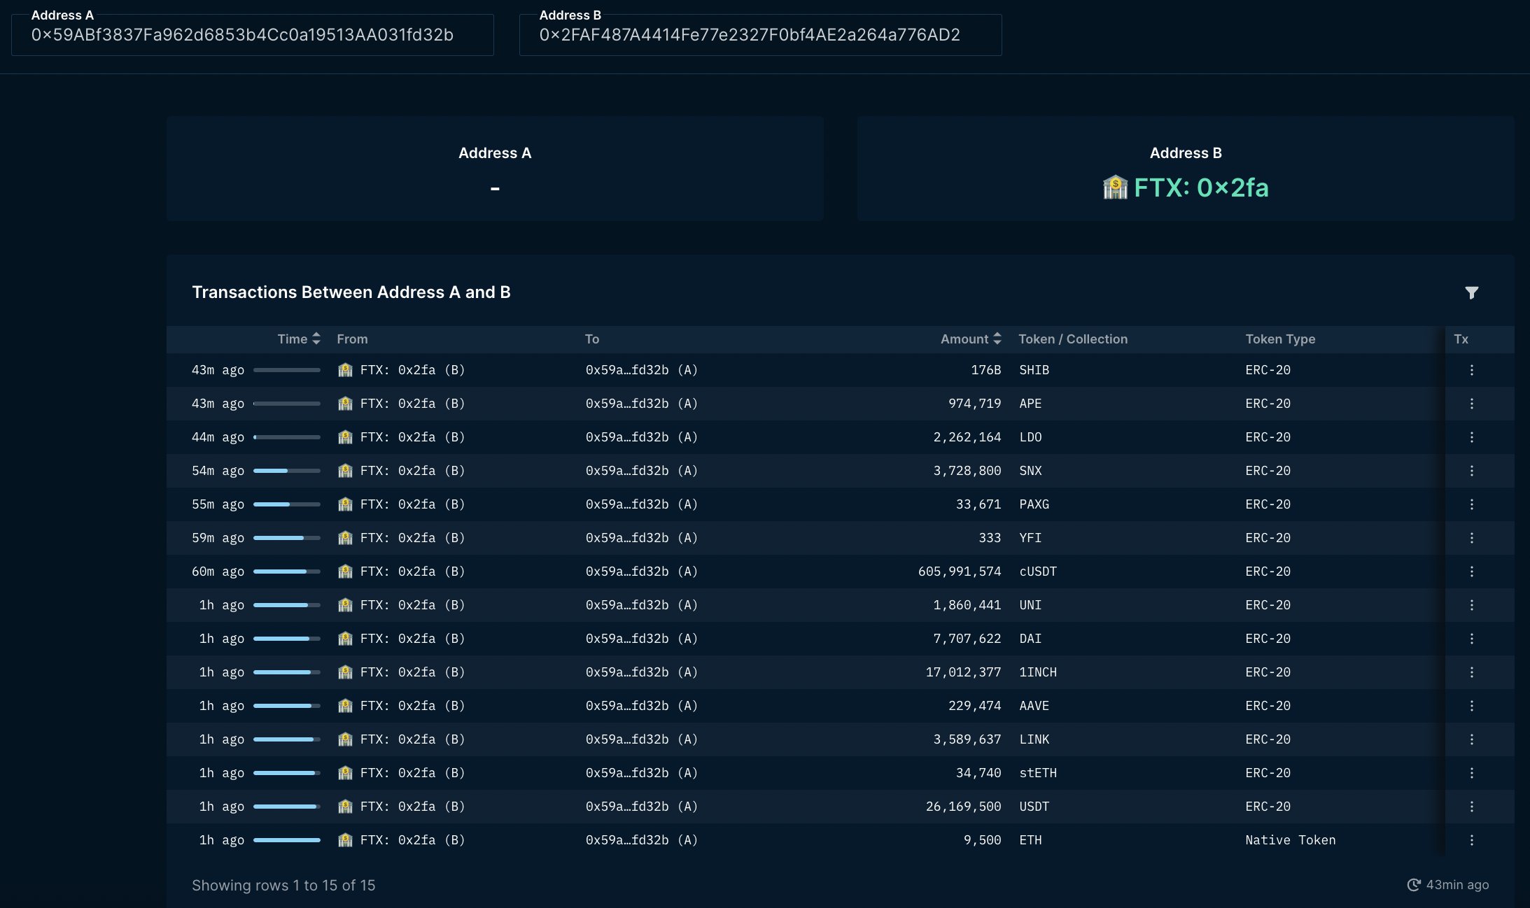Focus the Address A input field
The image size is (1530, 908).
pyautogui.click(x=252, y=35)
